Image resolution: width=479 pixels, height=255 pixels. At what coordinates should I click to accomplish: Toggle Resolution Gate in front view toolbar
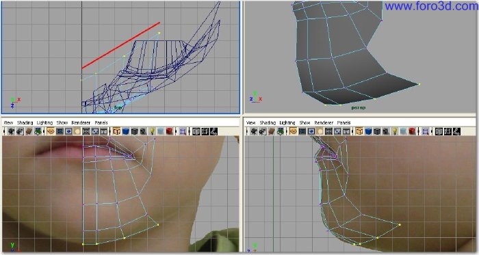tap(68, 131)
